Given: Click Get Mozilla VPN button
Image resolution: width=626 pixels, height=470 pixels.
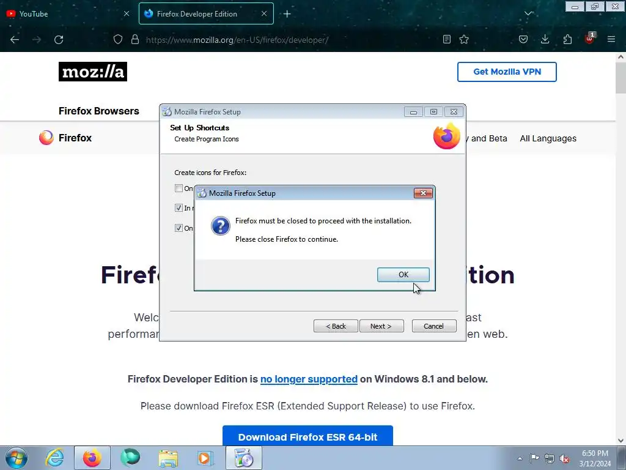Looking at the screenshot, I should [x=507, y=72].
